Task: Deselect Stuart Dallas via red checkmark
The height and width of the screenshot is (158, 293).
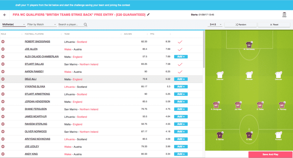Action: (x=180, y=65)
